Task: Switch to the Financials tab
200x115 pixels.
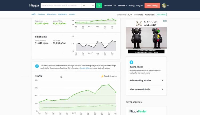Action: point(41,14)
